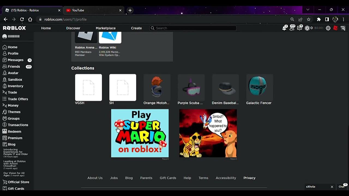Read blog post Our Vision for All Ages
This screenshot has height=196, width=349.
pyautogui.click(x=14, y=174)
